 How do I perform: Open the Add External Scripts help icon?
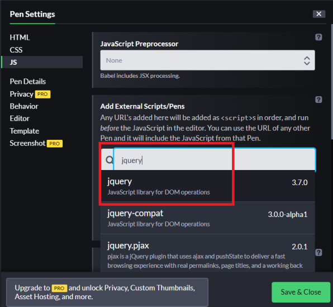(318, 100)
